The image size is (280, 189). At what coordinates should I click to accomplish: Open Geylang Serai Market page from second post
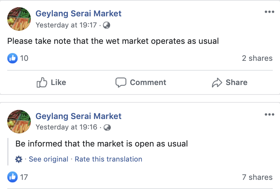pos(78,116)
